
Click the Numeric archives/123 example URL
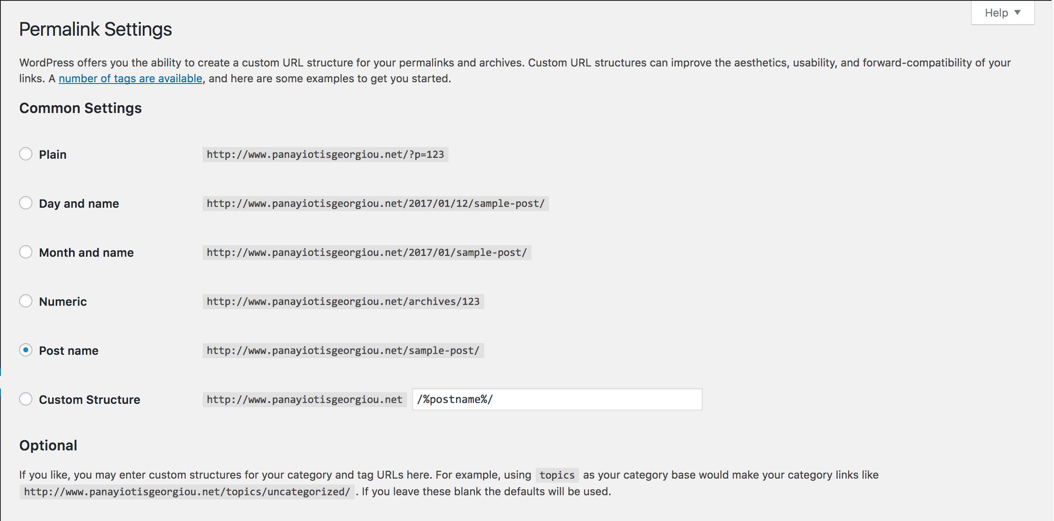point(343,302)
